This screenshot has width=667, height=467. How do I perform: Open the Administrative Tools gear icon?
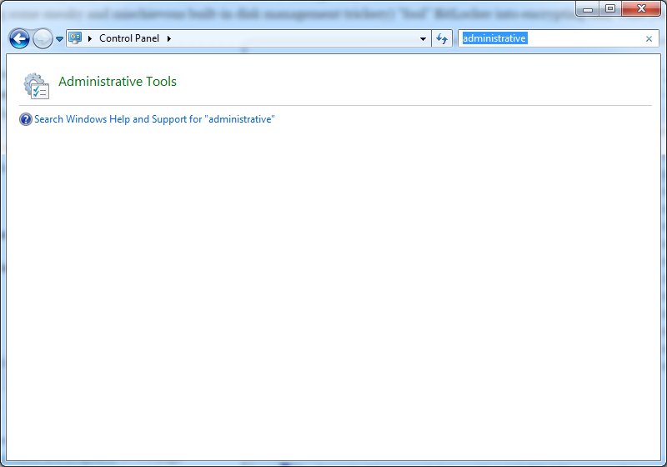point(36,85)
